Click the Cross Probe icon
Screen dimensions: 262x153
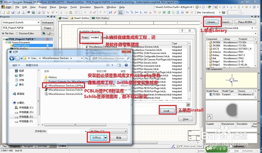point(115,13)
